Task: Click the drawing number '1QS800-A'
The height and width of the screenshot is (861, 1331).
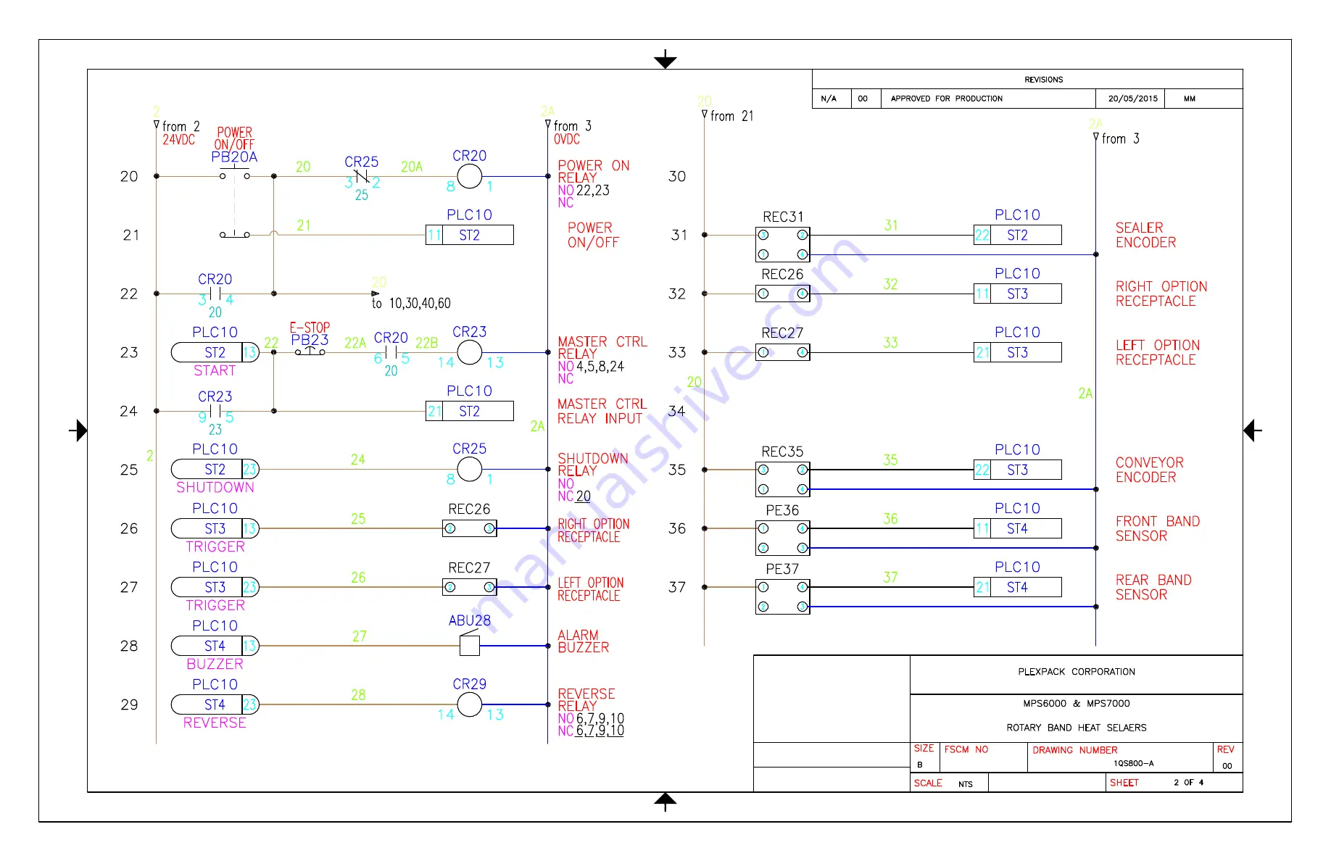Action: click(x=1134, y=763)
